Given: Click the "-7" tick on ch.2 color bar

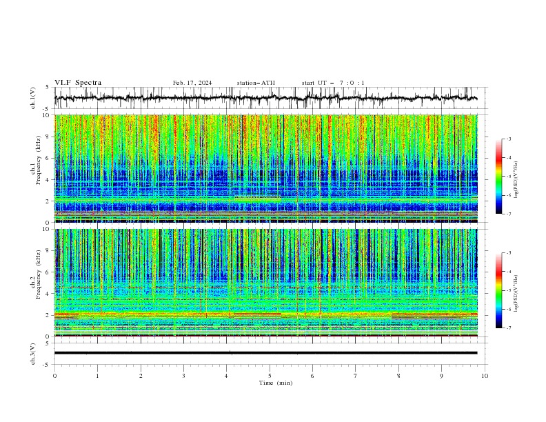Looking at the screenshot, I should click(x=508, y=328).
